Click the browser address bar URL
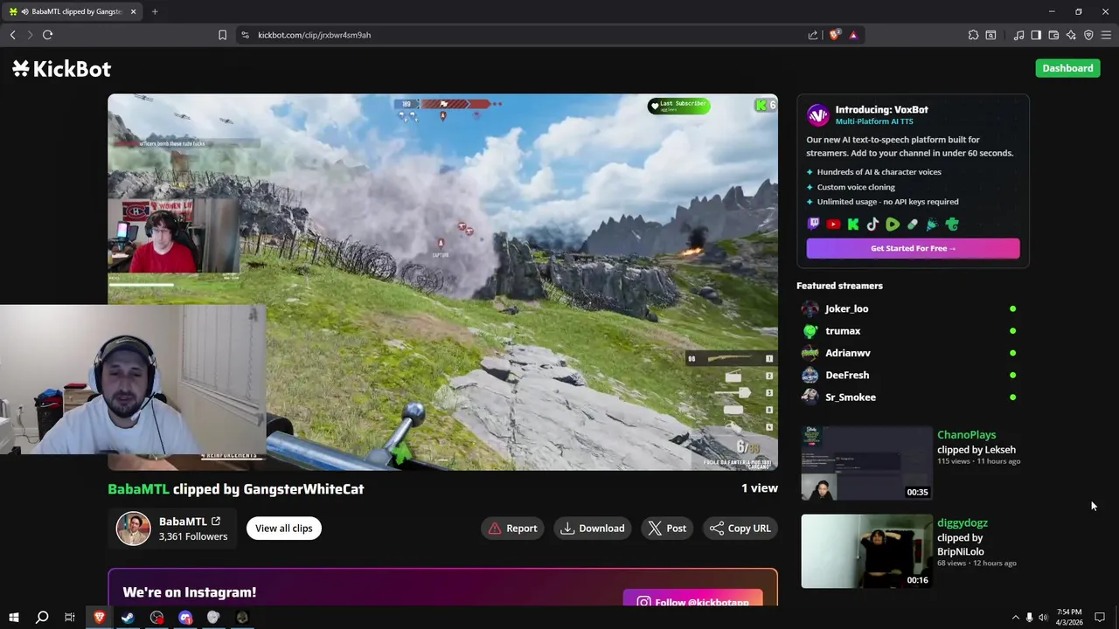This screenshot has height=629, width=1119. click(x=314, y=35)
